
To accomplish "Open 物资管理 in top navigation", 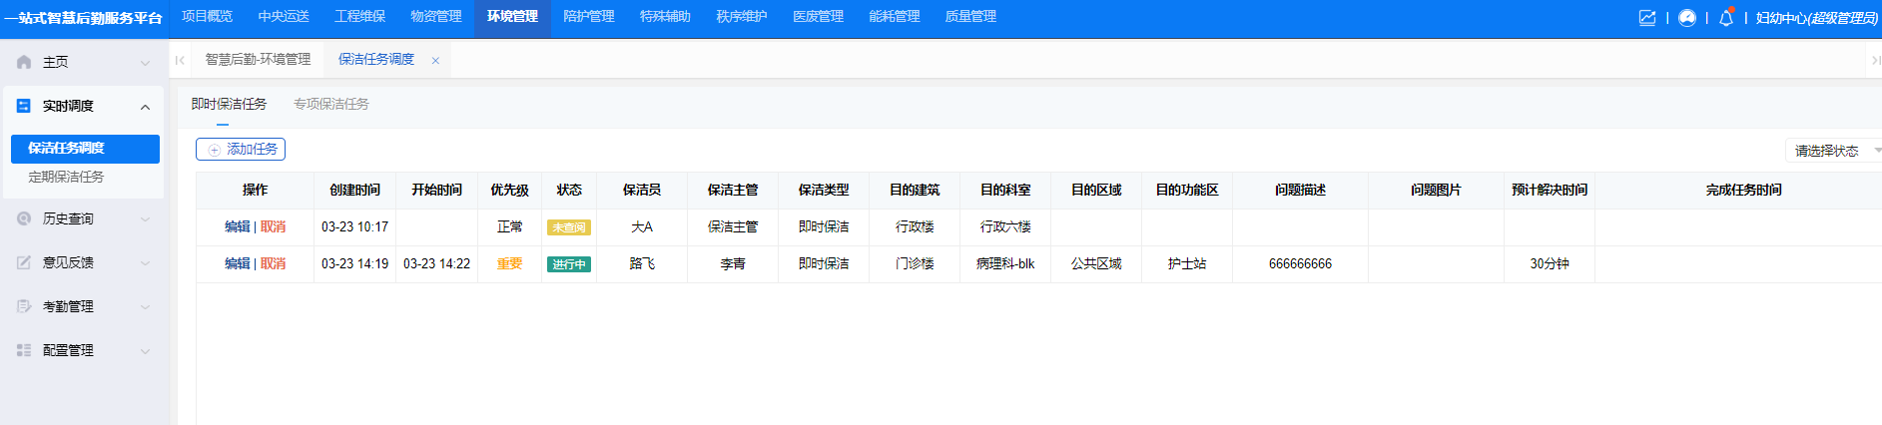I will pyautogui.click(x=436, y=16).
